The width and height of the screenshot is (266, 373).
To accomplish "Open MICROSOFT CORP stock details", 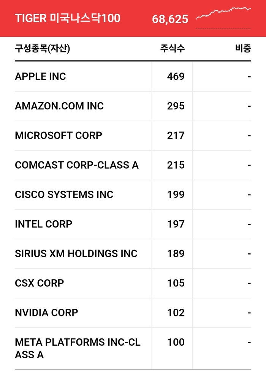I will tap(59, 136).
